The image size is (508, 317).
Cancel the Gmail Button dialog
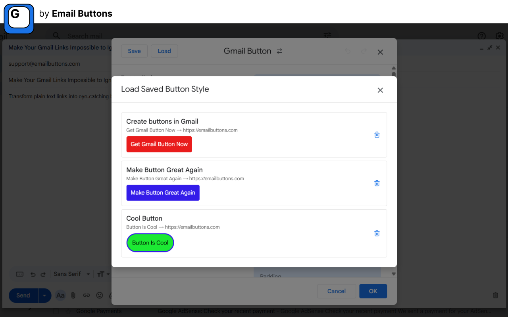click(x=336, y=291)
